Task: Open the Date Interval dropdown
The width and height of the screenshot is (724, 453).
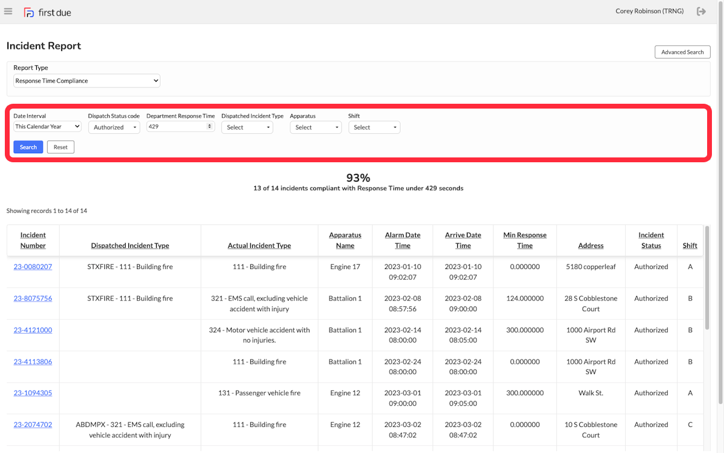Action: pyautogui.click(x=47, y=127)
